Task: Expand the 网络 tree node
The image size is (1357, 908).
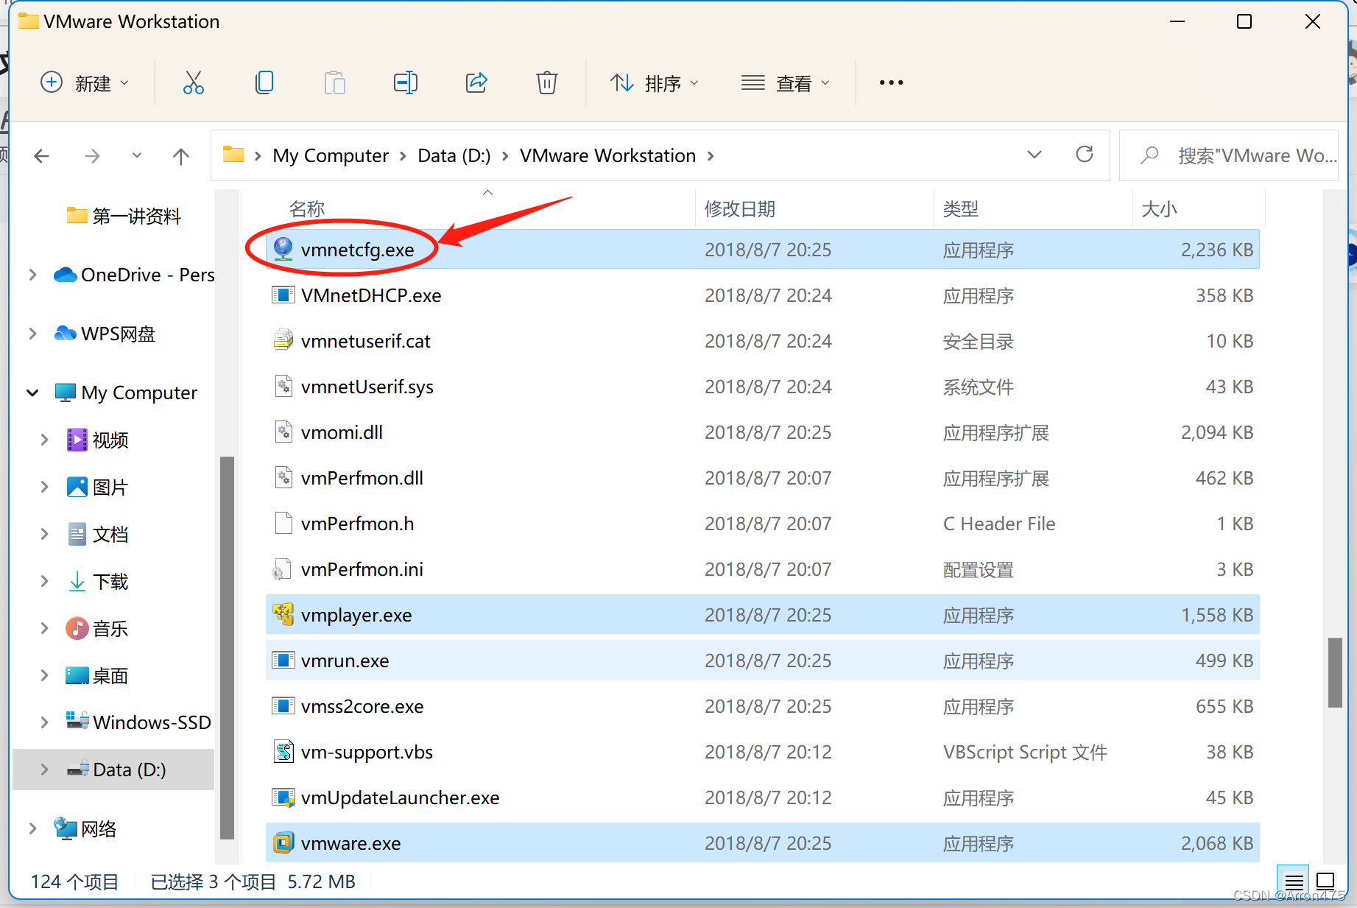Action: 32,828
